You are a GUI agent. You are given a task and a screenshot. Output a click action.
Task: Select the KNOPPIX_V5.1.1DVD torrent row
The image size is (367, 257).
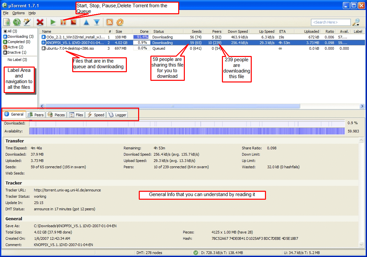click(x=202, y=43)
